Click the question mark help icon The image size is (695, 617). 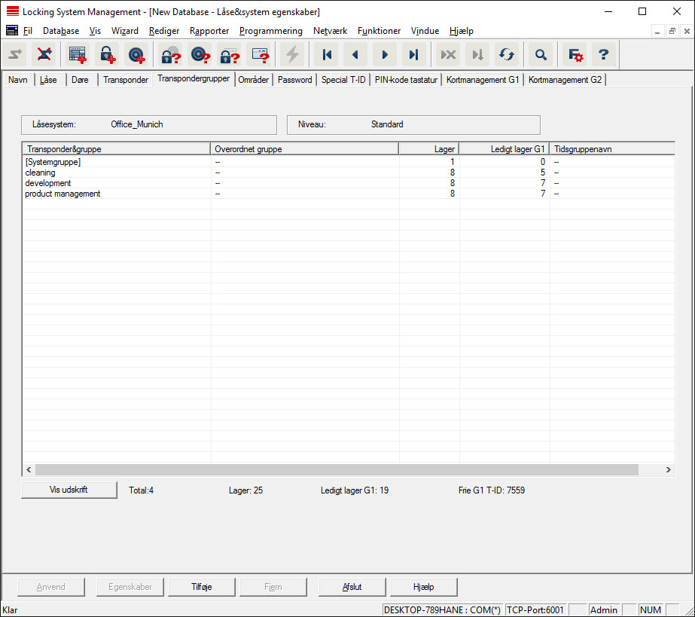click(x=603, y=54)
